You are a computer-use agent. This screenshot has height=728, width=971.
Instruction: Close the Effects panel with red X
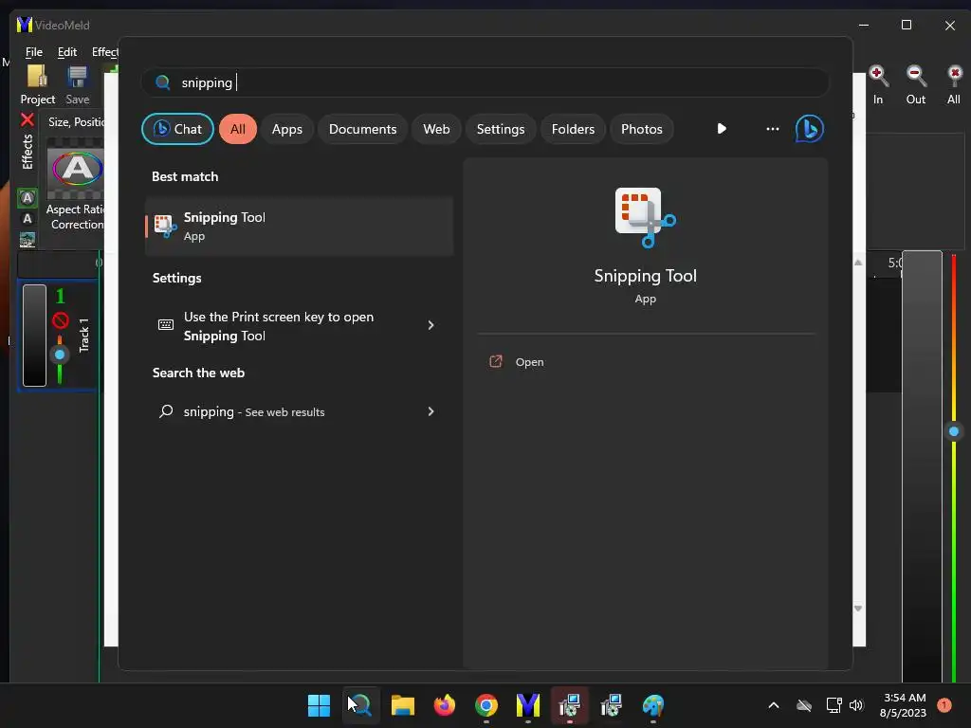(x=27, y=119)
